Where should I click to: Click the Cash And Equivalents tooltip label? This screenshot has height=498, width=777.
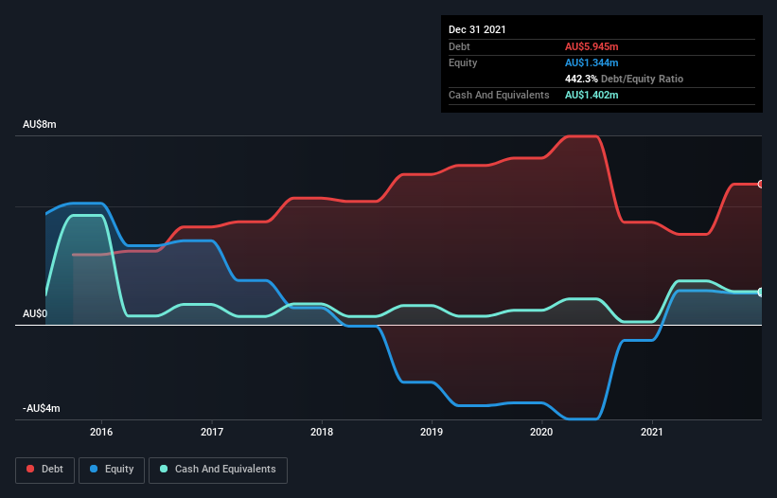(499, 95)
